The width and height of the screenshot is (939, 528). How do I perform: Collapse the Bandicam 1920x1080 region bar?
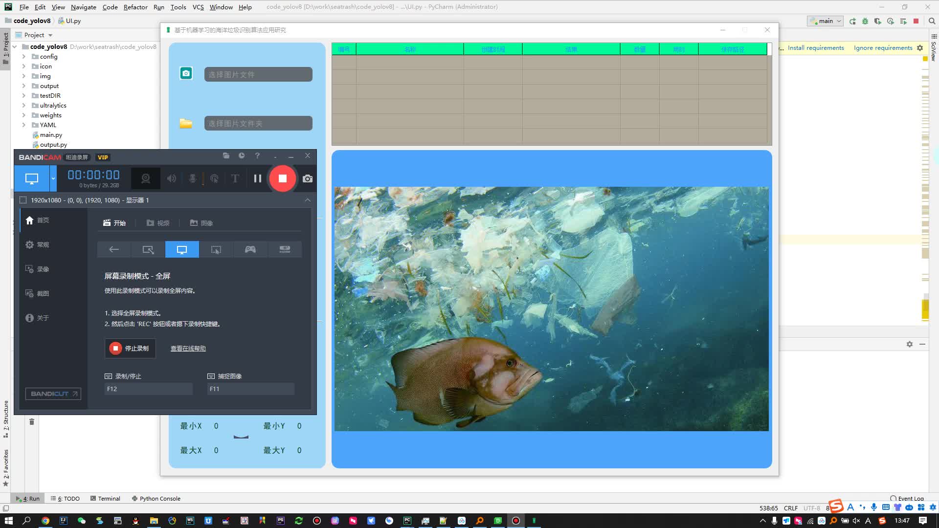tap(308, 200)
